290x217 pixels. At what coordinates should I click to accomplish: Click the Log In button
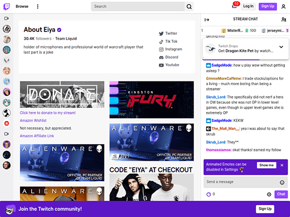coord(248,7)
